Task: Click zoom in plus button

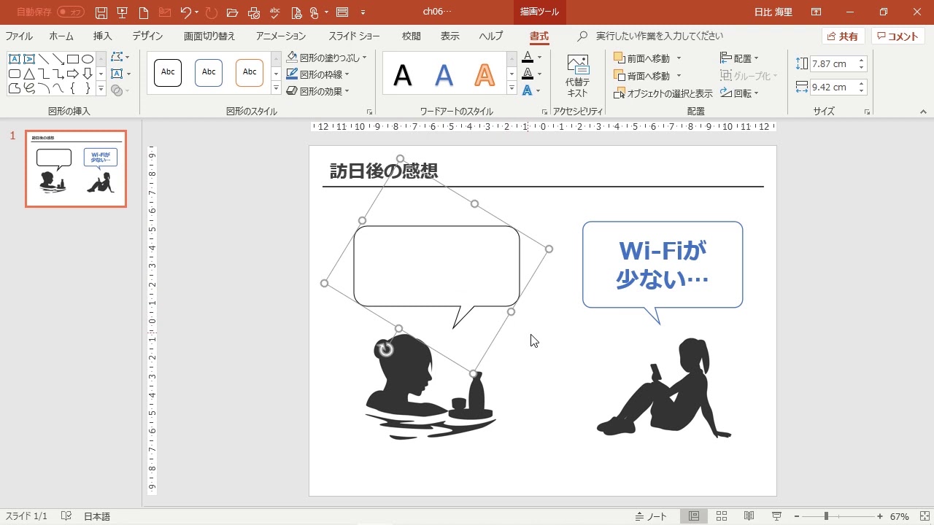Action: (880, 516)
